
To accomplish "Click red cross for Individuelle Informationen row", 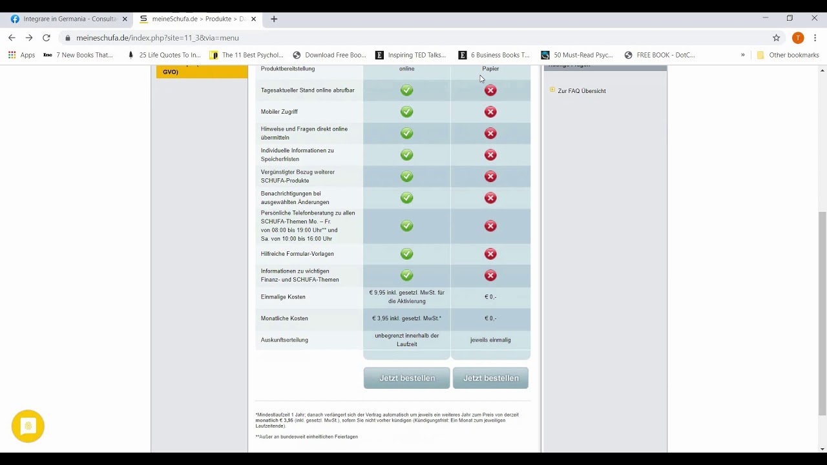I will [490, 155].
